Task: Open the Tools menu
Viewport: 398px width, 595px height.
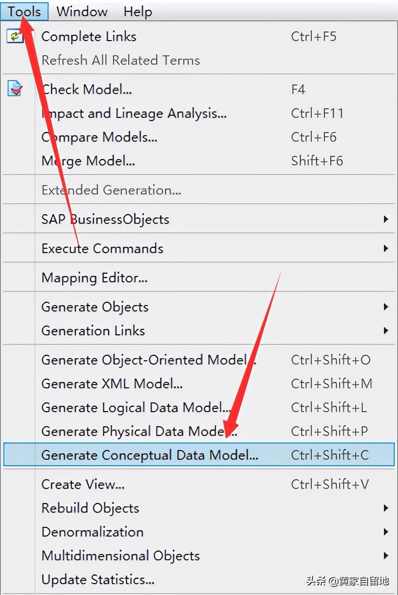Action: coord(24,11)
